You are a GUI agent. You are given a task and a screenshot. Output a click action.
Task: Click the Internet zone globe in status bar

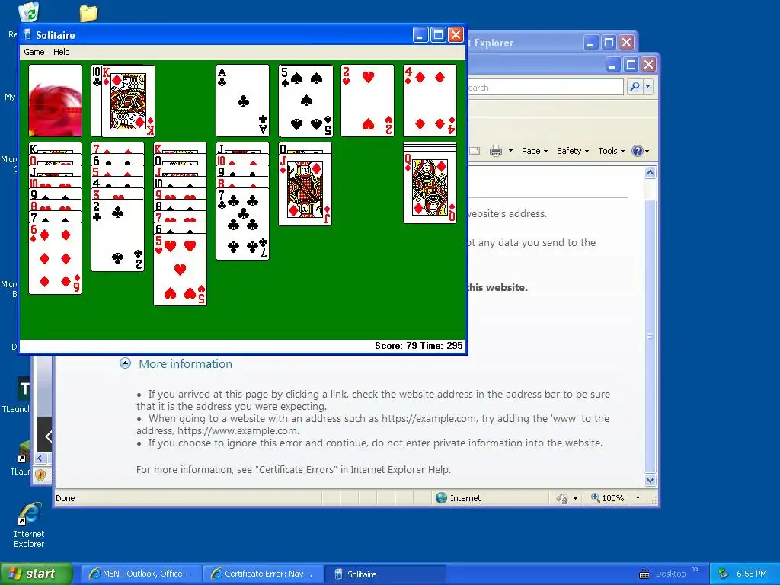pyautogui.click(x=441, y=498)
